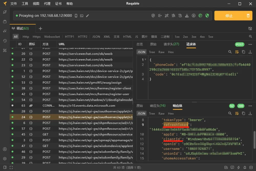Image resolution: width=256 pixels, height=171 pixels.
Task: Click the response body vertical scrollbar
Action: point(254,140)
